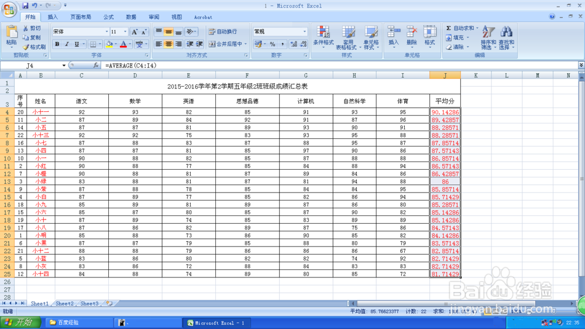Open 单元格样式 cell styles
This screenshot has height=329, width=585.
coord(371,37)
